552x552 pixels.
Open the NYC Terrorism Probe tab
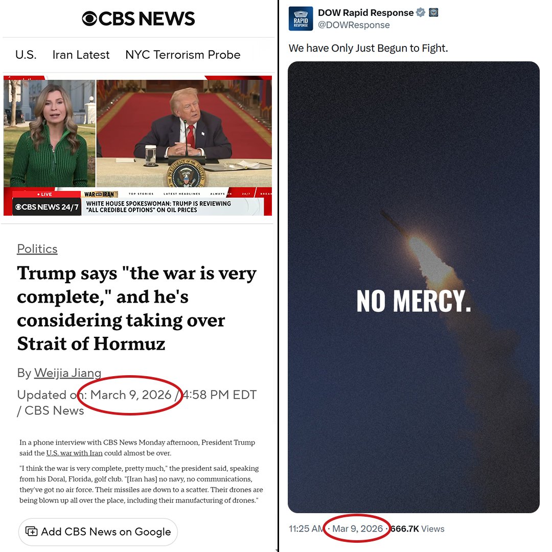coord(182,55)
